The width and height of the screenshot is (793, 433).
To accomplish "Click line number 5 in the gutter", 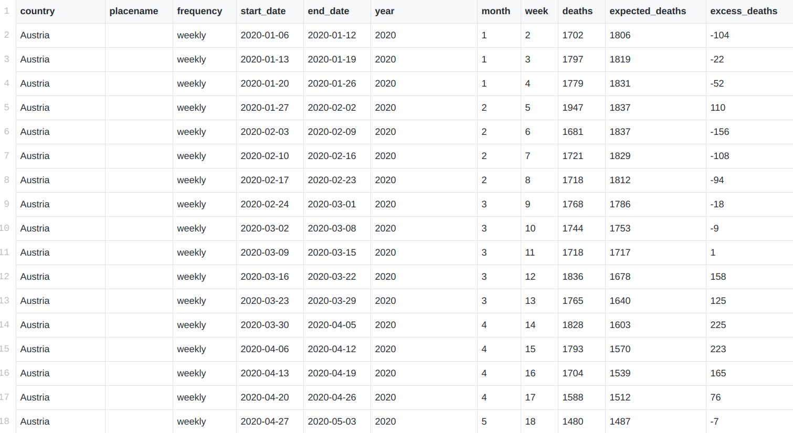I will click(7, 107).
